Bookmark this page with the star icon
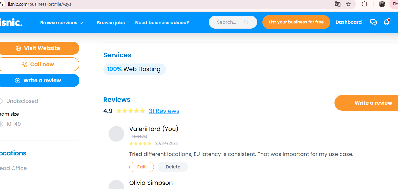This screenshot has width=398, height=189. pyautogui.click(x=348, y=4)
